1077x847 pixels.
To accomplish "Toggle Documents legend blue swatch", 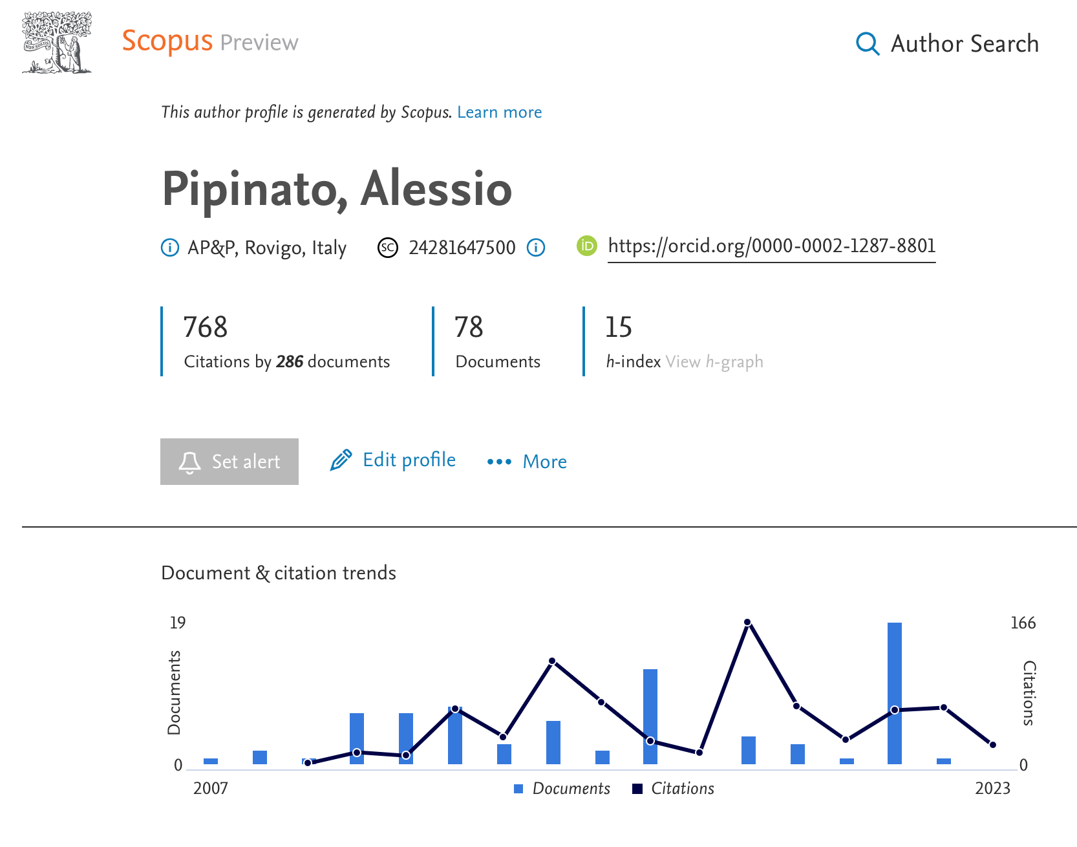I will pyautogui.click(x=518, y=789).
